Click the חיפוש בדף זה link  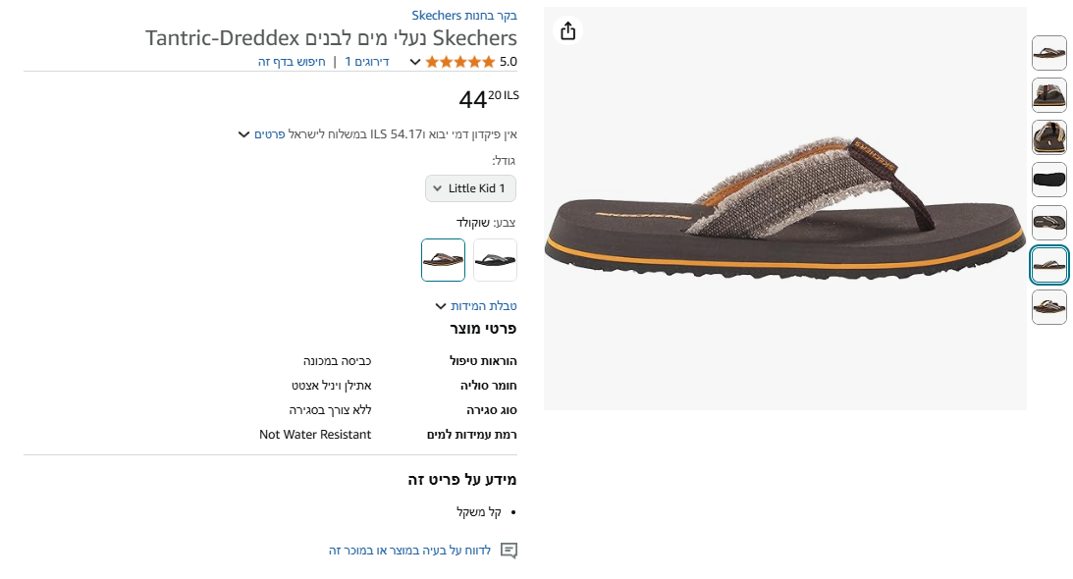[292, 62]
